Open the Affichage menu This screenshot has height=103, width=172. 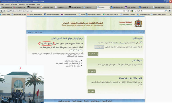coord(14,4)
